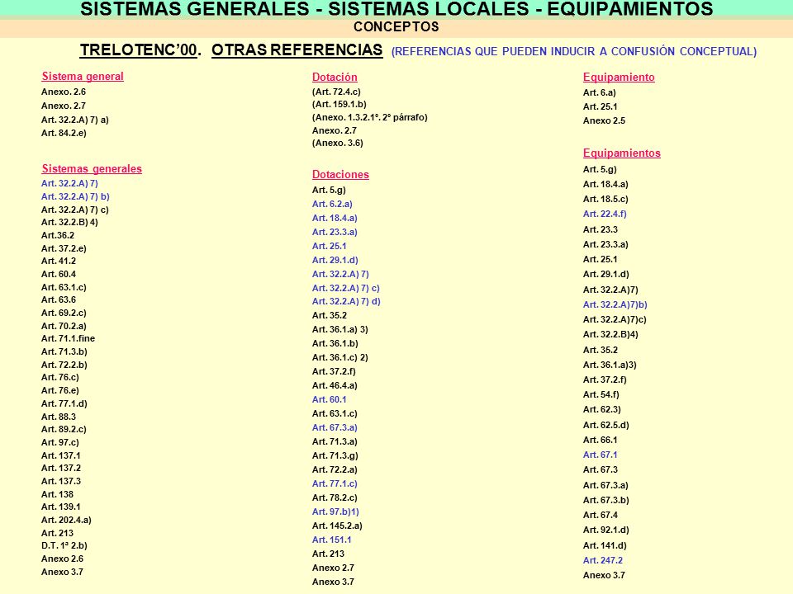This screenshot has height=594, width=793.
Task: Click 'Art. 70.2.a)' reference
Action: click(64, 326)
